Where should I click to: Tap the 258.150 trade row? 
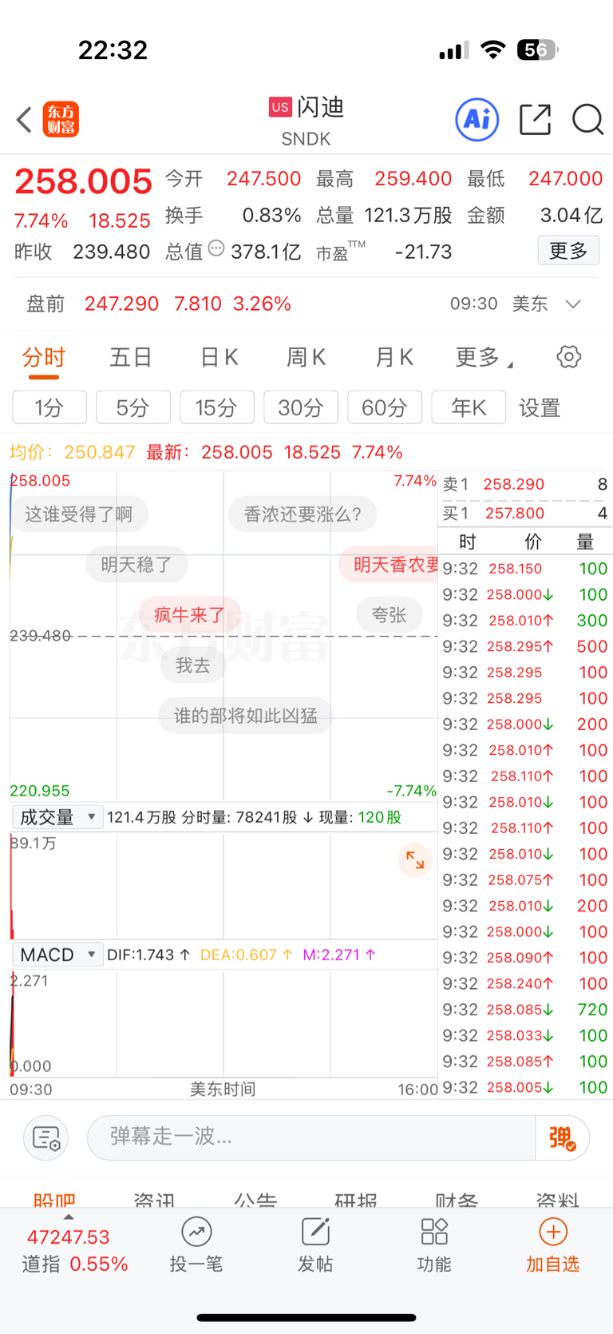pos(525,569)
